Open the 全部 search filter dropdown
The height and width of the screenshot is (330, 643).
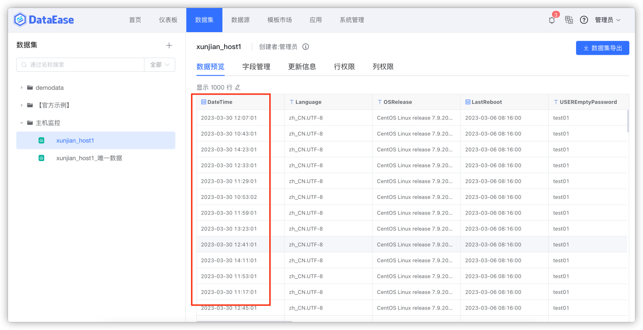[x=159, y=65]
